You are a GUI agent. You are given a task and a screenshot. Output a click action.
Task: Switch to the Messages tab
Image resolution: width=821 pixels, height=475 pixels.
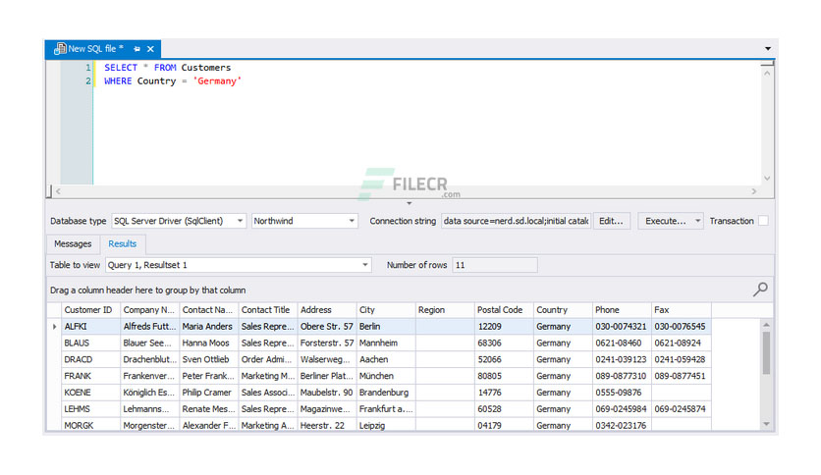[x=73, y=243]
